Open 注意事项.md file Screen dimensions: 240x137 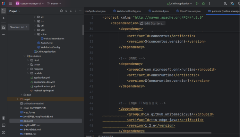[x=28, y=134]
